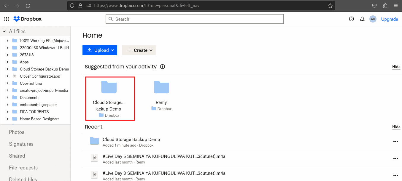Open the browser extensions icon
This screenshot has width=402, height=181.
tap(385, 6)
